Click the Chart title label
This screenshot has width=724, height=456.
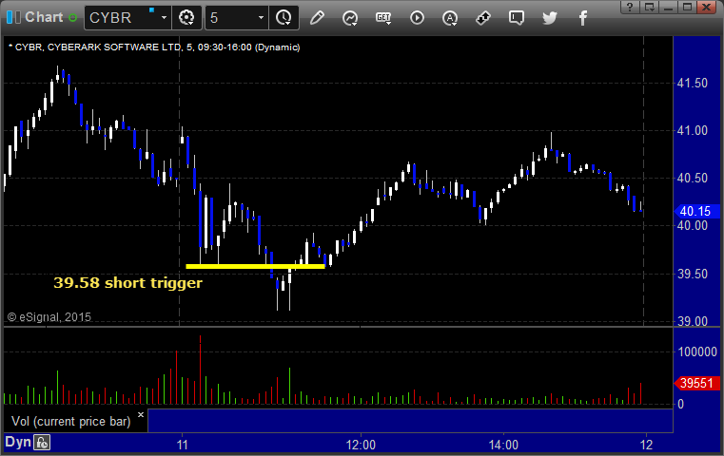click(44, 17)
